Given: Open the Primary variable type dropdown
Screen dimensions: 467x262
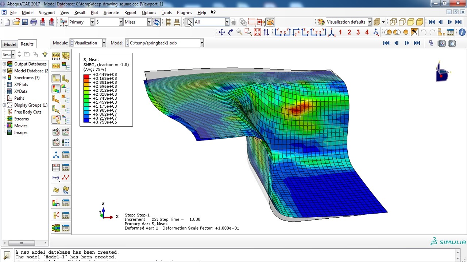Looking at the screenshot, I should click(92, 22).
